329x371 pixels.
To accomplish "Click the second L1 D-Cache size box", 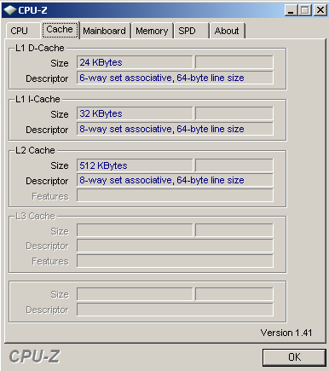I will pos(234,62).
